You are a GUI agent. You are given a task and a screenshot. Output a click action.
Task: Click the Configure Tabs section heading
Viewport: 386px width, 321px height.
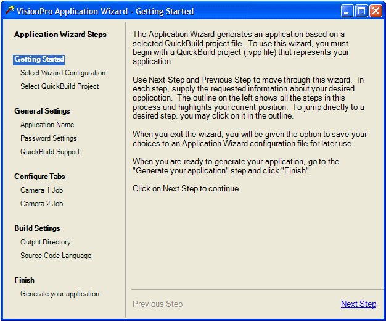click(x=39, y=177)
